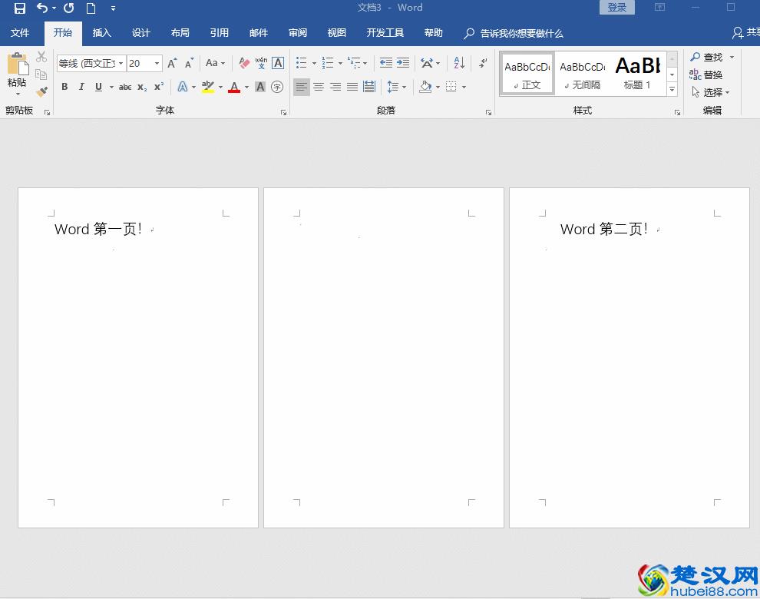Open the 视图 ribbon tab
Screen dimensions: 760x599
336,33
